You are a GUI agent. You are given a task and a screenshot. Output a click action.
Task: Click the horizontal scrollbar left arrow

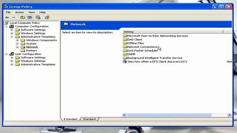click(124, 115)
